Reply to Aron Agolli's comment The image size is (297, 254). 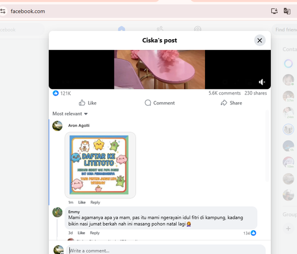(95, 202)
